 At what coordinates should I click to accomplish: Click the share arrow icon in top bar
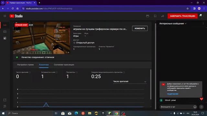click(163, 16)
